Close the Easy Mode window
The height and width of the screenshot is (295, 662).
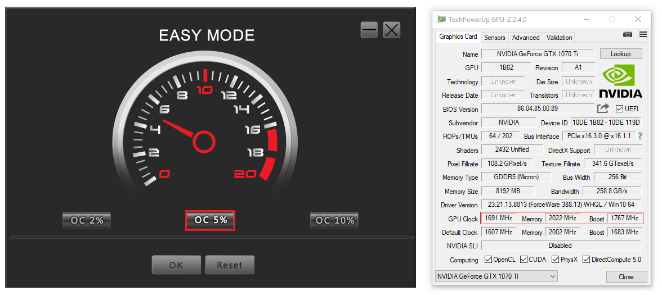pos(392,30)
